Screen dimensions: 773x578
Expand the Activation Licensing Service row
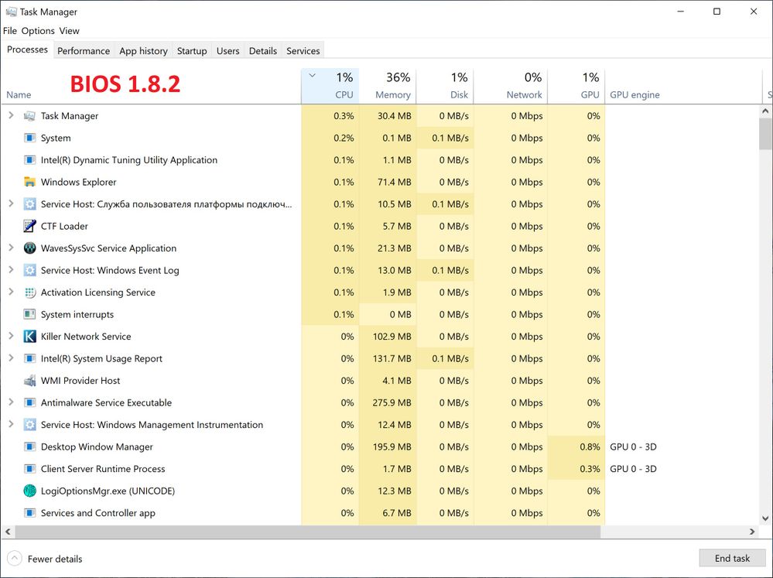(11, 292)
